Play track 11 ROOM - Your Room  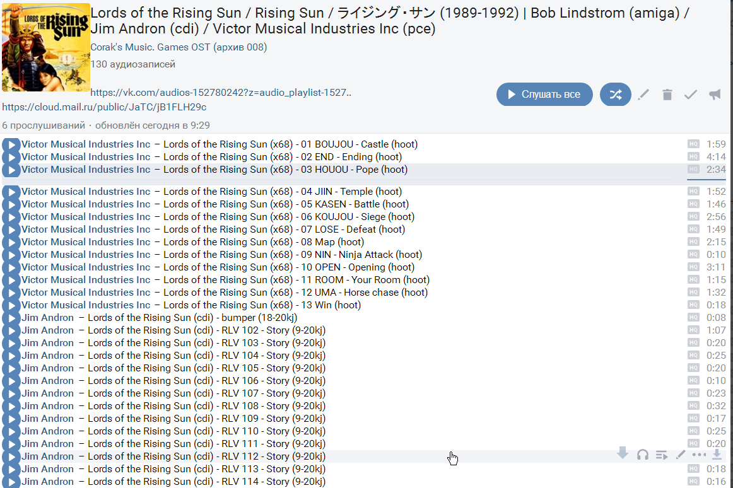[x=11, y=280]
